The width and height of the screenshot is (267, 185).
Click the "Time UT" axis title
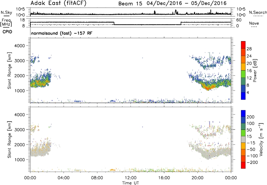[130, 183]
